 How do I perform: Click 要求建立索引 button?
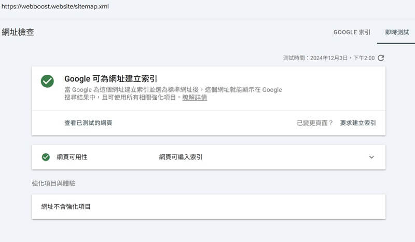pos(358,123)
